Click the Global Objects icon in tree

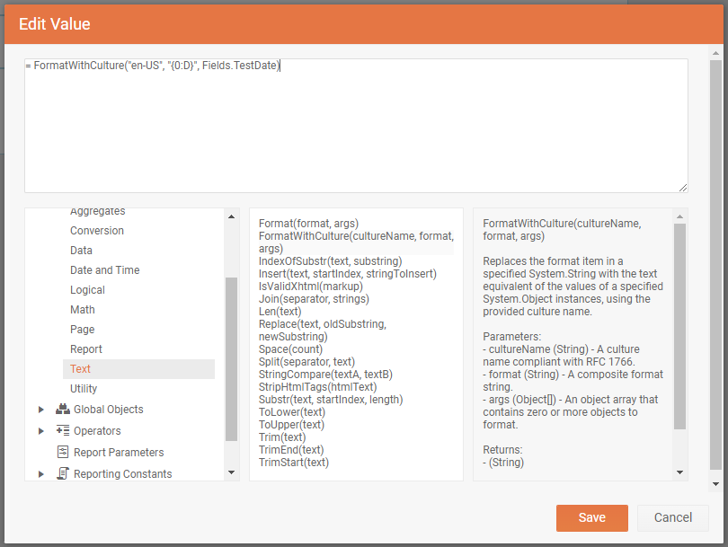pos(63,410)
